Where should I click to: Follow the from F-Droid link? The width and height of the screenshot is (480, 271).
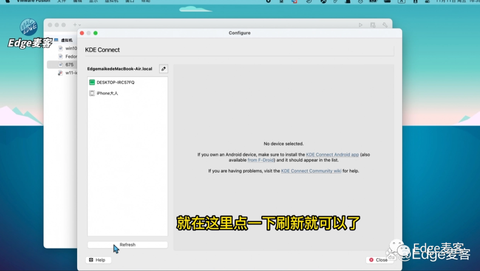point(261,160)
